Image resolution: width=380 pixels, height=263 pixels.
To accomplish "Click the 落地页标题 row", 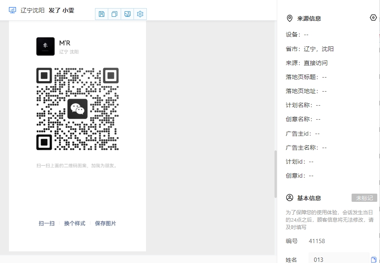I will (x=306, y=77).
